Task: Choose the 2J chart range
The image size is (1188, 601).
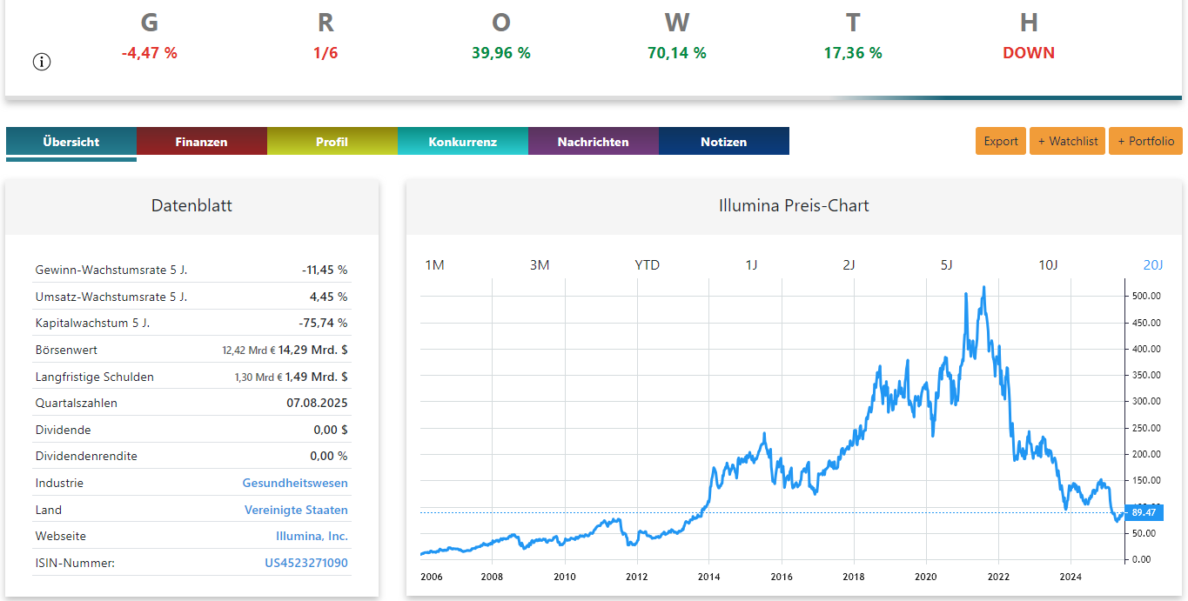Action: [x=849, y=264]
